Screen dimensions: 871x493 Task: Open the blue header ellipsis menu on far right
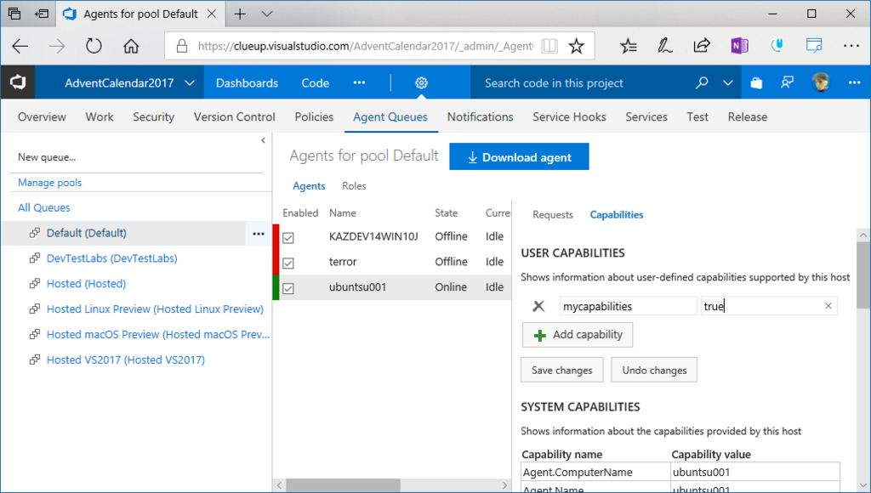click(x=854, y=82)
